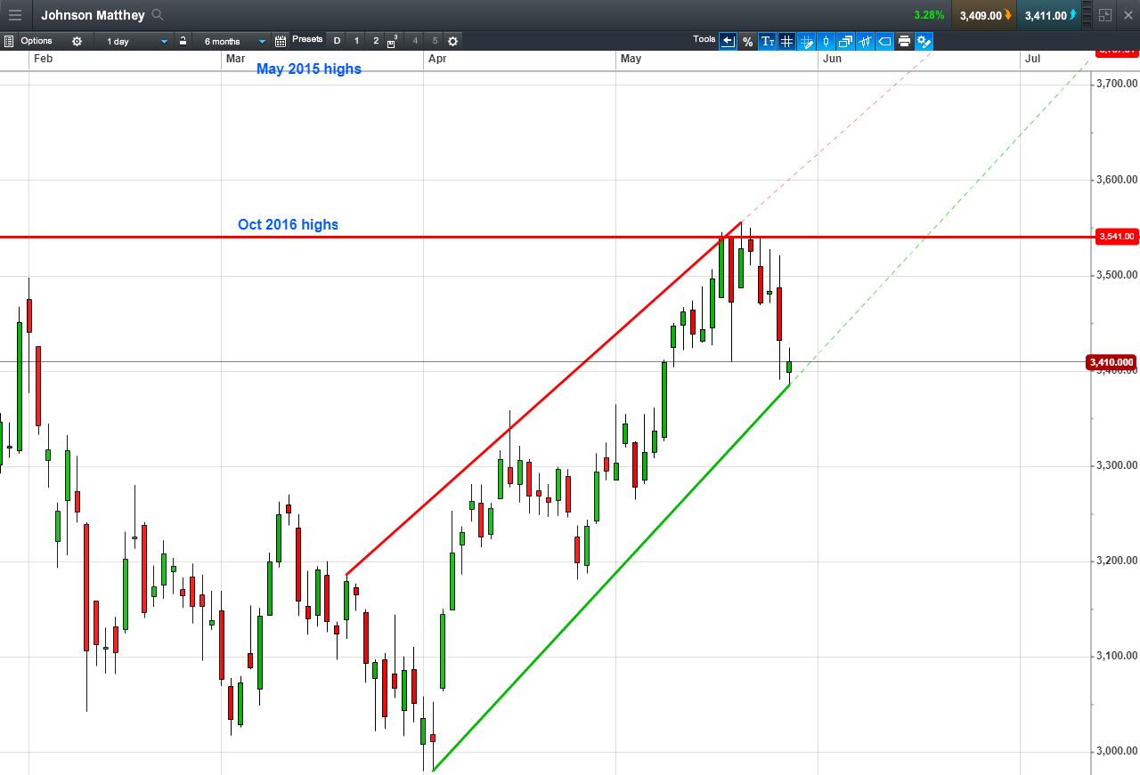This screenshot has width=1140, height=775.
Task: Click the back arrow tool
Action: coord(729,41)
